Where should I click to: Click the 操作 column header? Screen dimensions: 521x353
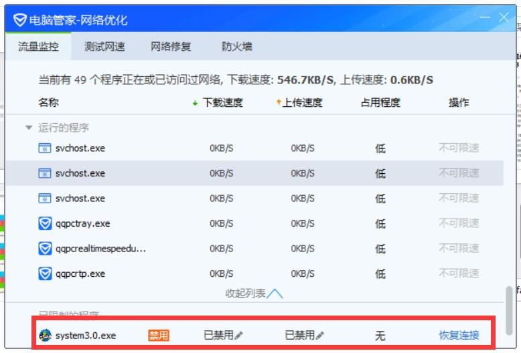[x=459, y=103]
